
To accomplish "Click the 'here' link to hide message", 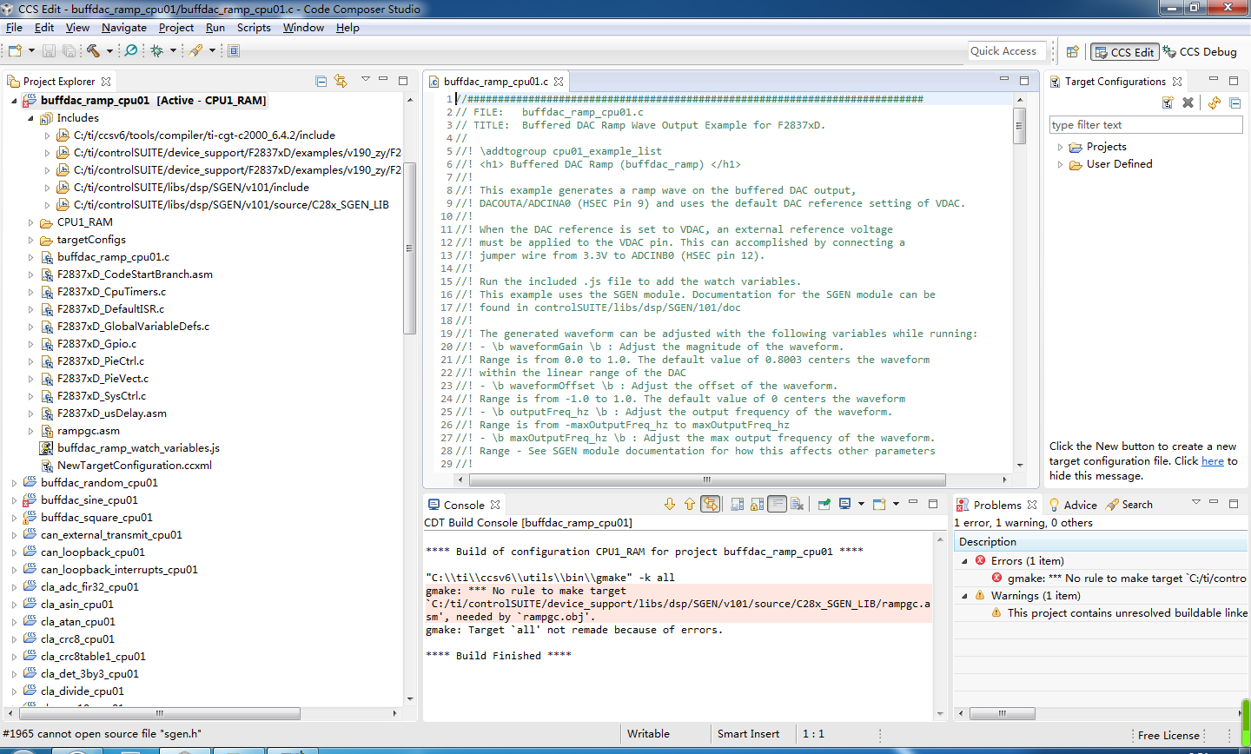I will pos(1213,461).
